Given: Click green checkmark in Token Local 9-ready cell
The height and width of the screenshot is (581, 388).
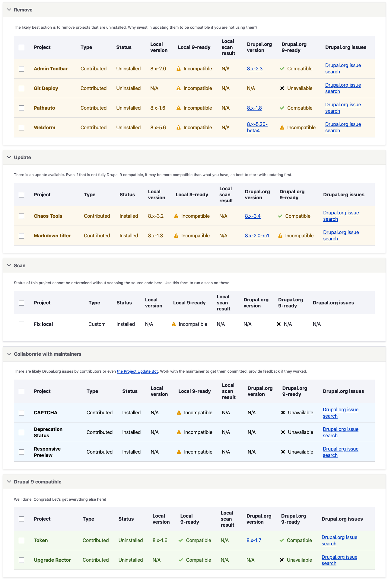Looking at the screenshot, I should click(x=181, y=540).
